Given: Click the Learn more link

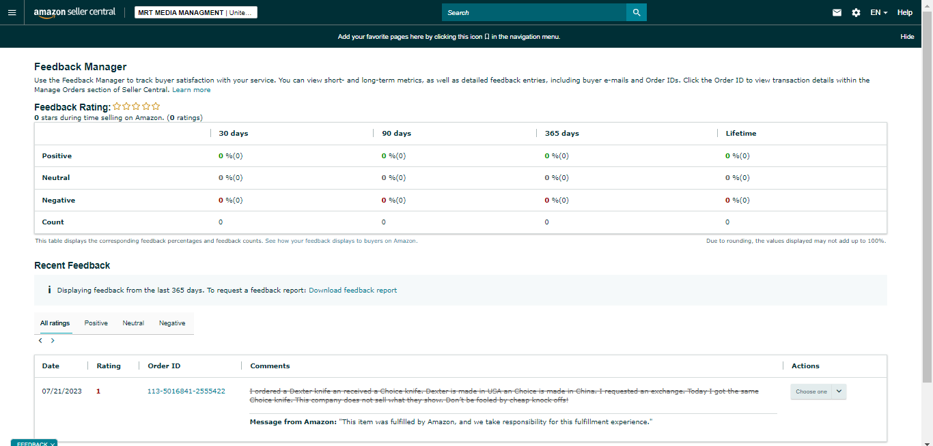Looking at the screenshot, I should (x=191, y=90).
